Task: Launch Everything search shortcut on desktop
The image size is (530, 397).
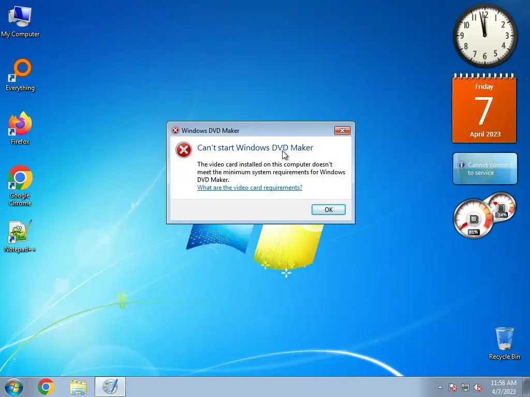Action: pyautogui.click(x=20, y=75)
